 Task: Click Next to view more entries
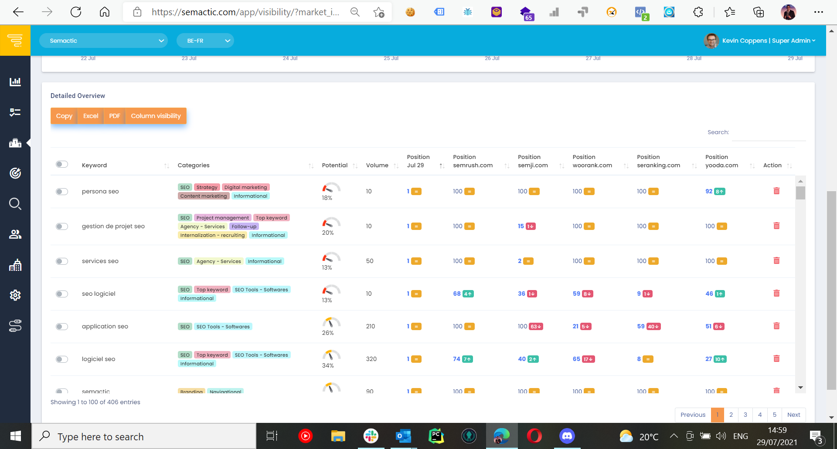(793, 415)
